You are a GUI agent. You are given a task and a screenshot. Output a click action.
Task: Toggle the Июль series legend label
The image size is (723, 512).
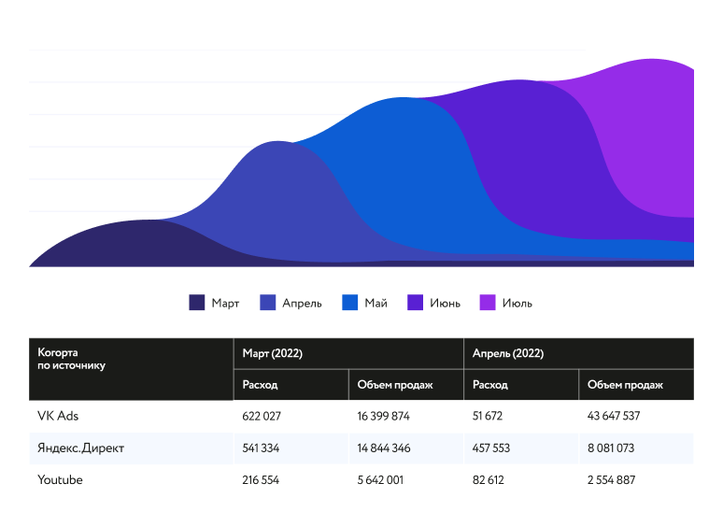click(517, 303)
